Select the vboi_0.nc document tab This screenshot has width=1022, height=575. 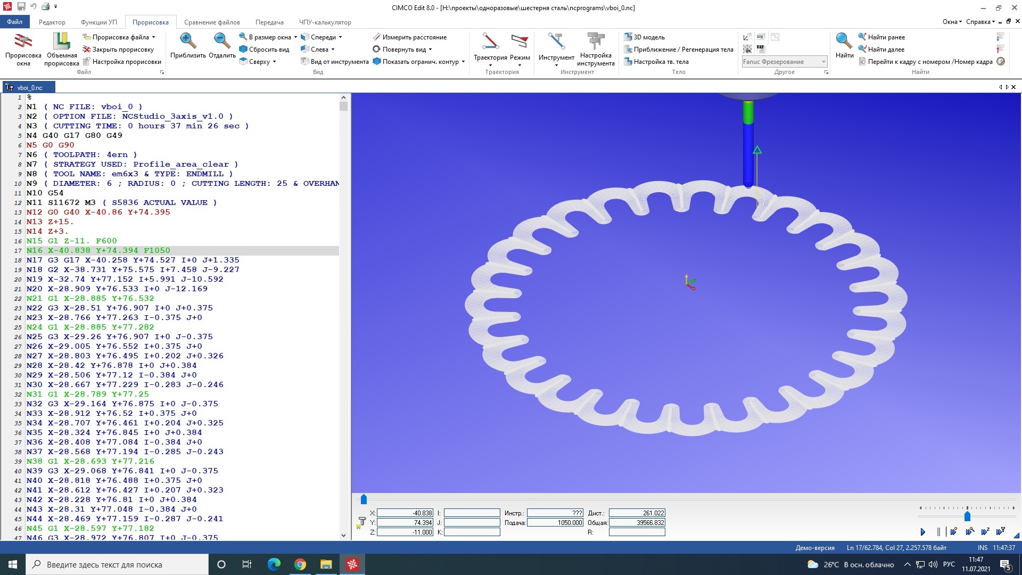tap(29, 87)
